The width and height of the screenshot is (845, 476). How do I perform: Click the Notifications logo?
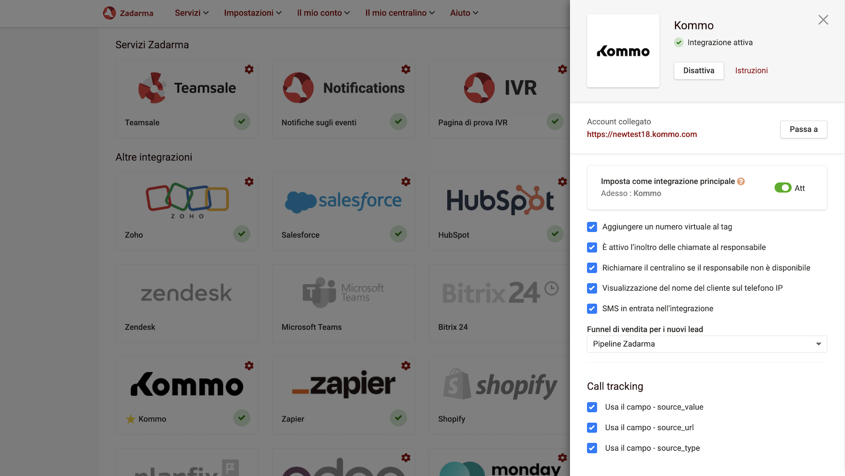[x=344, y=88]
